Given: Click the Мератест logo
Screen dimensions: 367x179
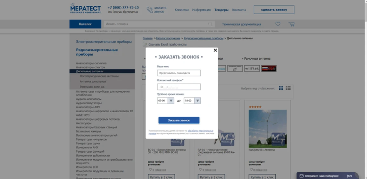Looking at the screenshot, I should 85,9.
